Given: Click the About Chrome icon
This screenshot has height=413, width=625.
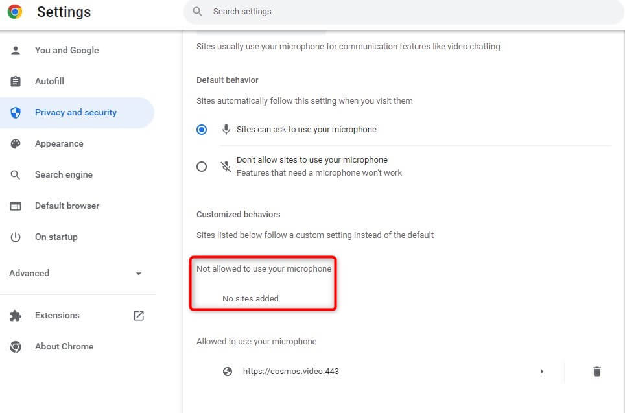Looking at the screenshot, I should pos(16,347).
